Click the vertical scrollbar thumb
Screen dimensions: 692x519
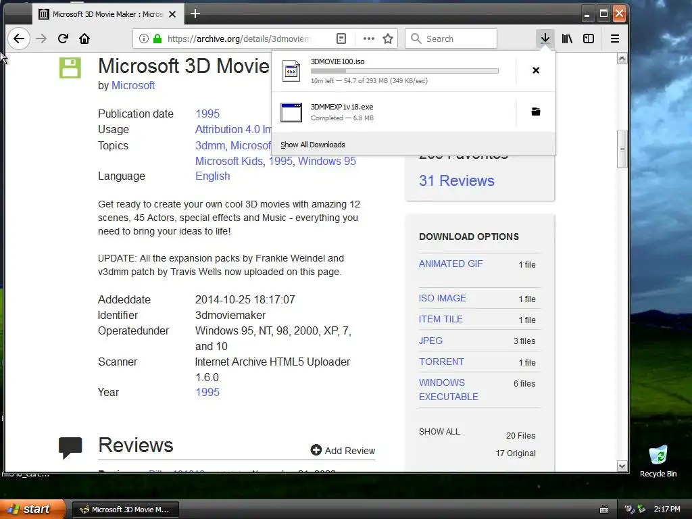point(622,149)
